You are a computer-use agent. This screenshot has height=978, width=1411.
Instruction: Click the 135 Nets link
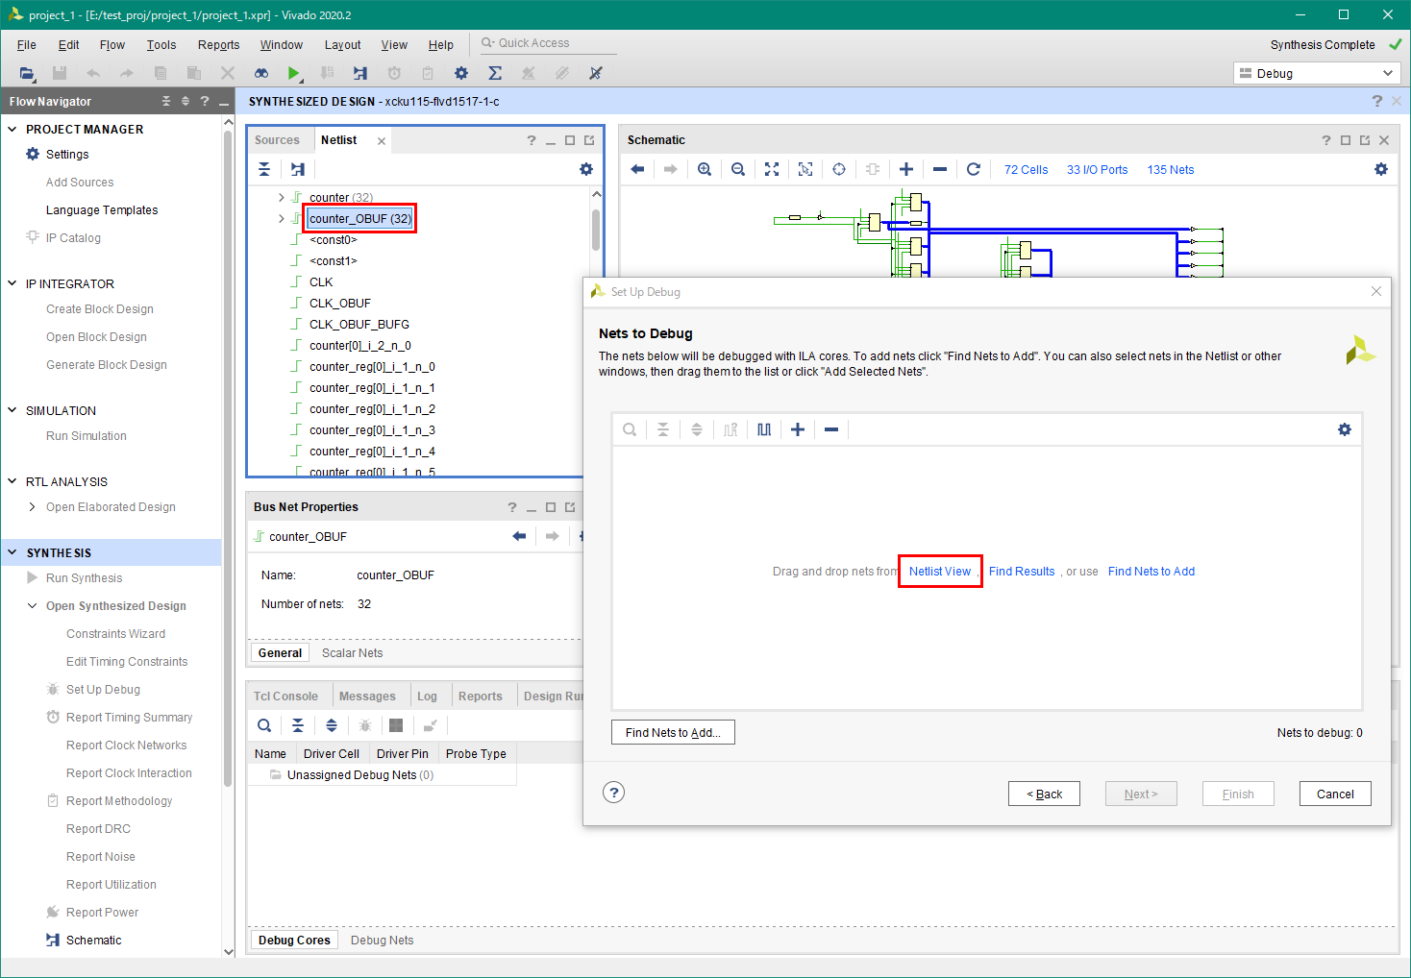[x=1171, y=170]
